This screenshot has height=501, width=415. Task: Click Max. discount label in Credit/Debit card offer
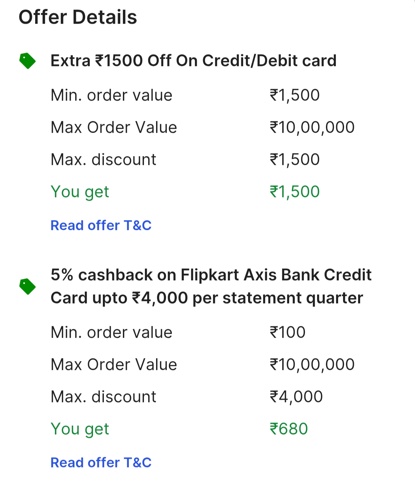(103, 160)
